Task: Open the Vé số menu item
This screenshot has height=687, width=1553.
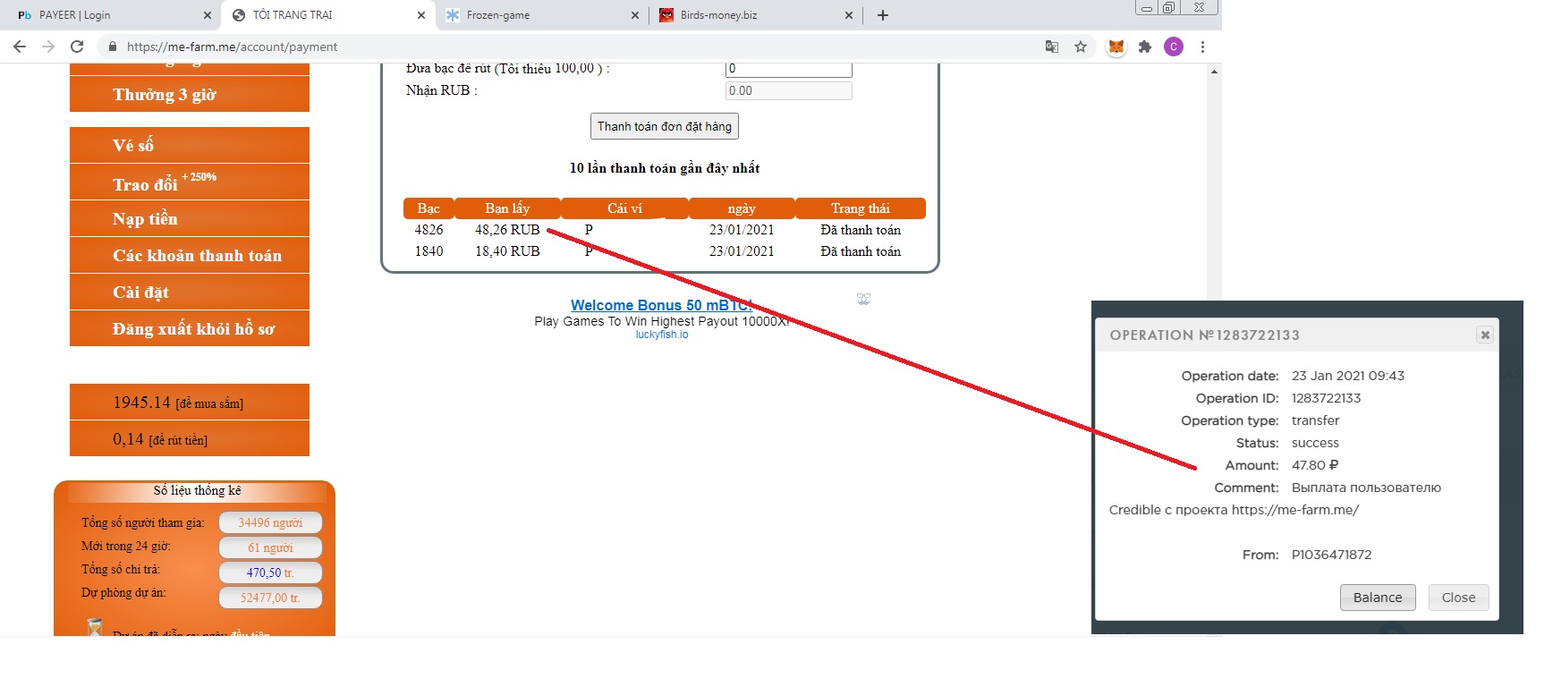Action: (190, 145)
